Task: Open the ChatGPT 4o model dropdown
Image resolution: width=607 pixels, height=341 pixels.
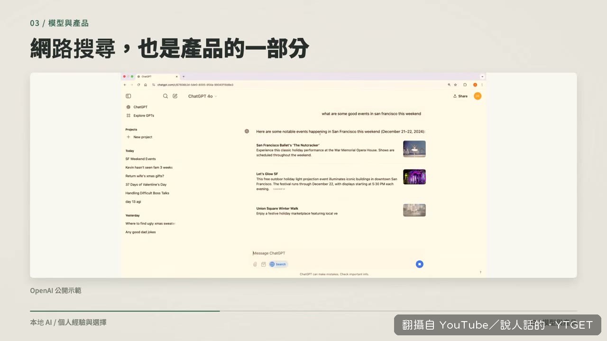Action: point(202,96)
